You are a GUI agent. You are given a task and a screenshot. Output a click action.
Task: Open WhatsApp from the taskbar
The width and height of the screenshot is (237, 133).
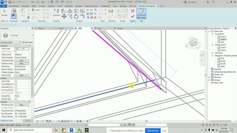[x=79, y=130]
